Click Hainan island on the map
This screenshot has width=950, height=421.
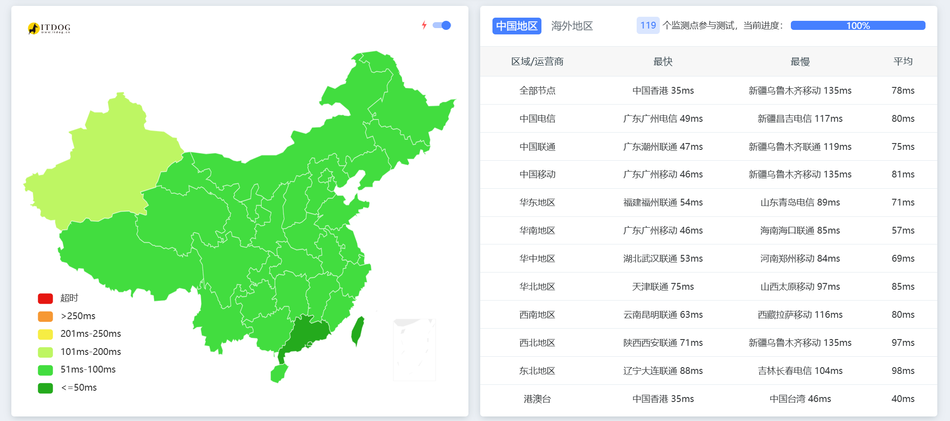click(x=278, y=373)
